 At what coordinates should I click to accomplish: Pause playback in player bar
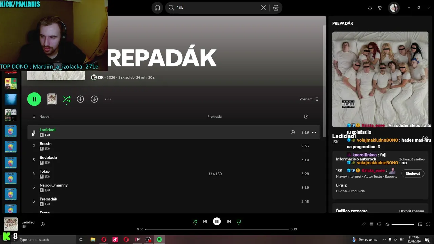217,221
